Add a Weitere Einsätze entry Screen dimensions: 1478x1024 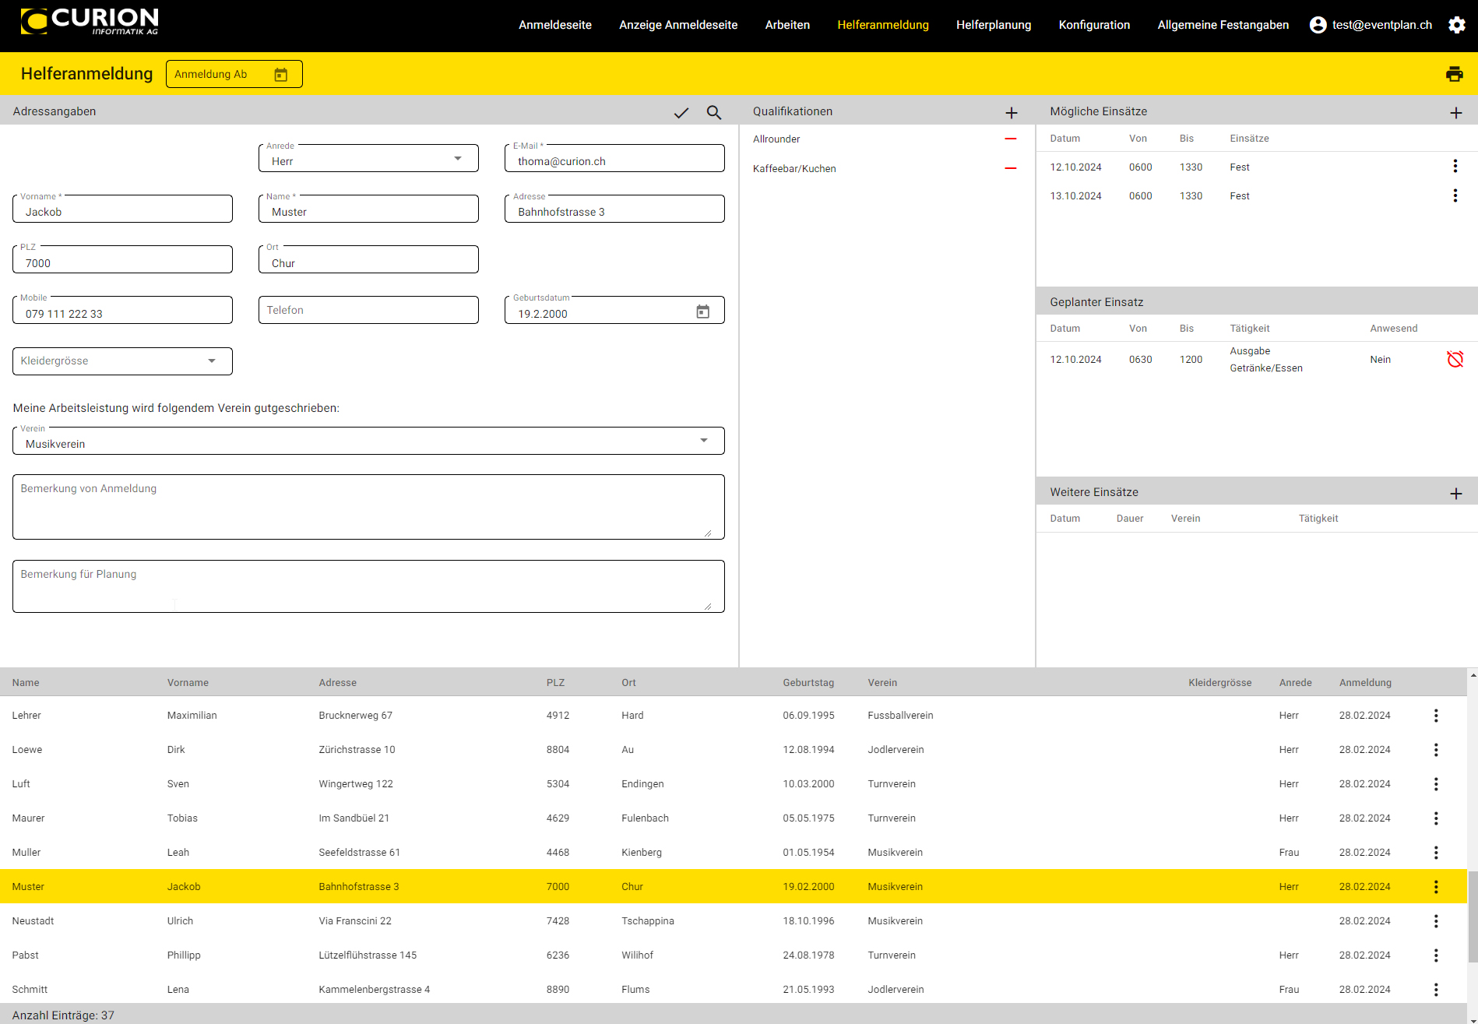(x=1455, y=494)
